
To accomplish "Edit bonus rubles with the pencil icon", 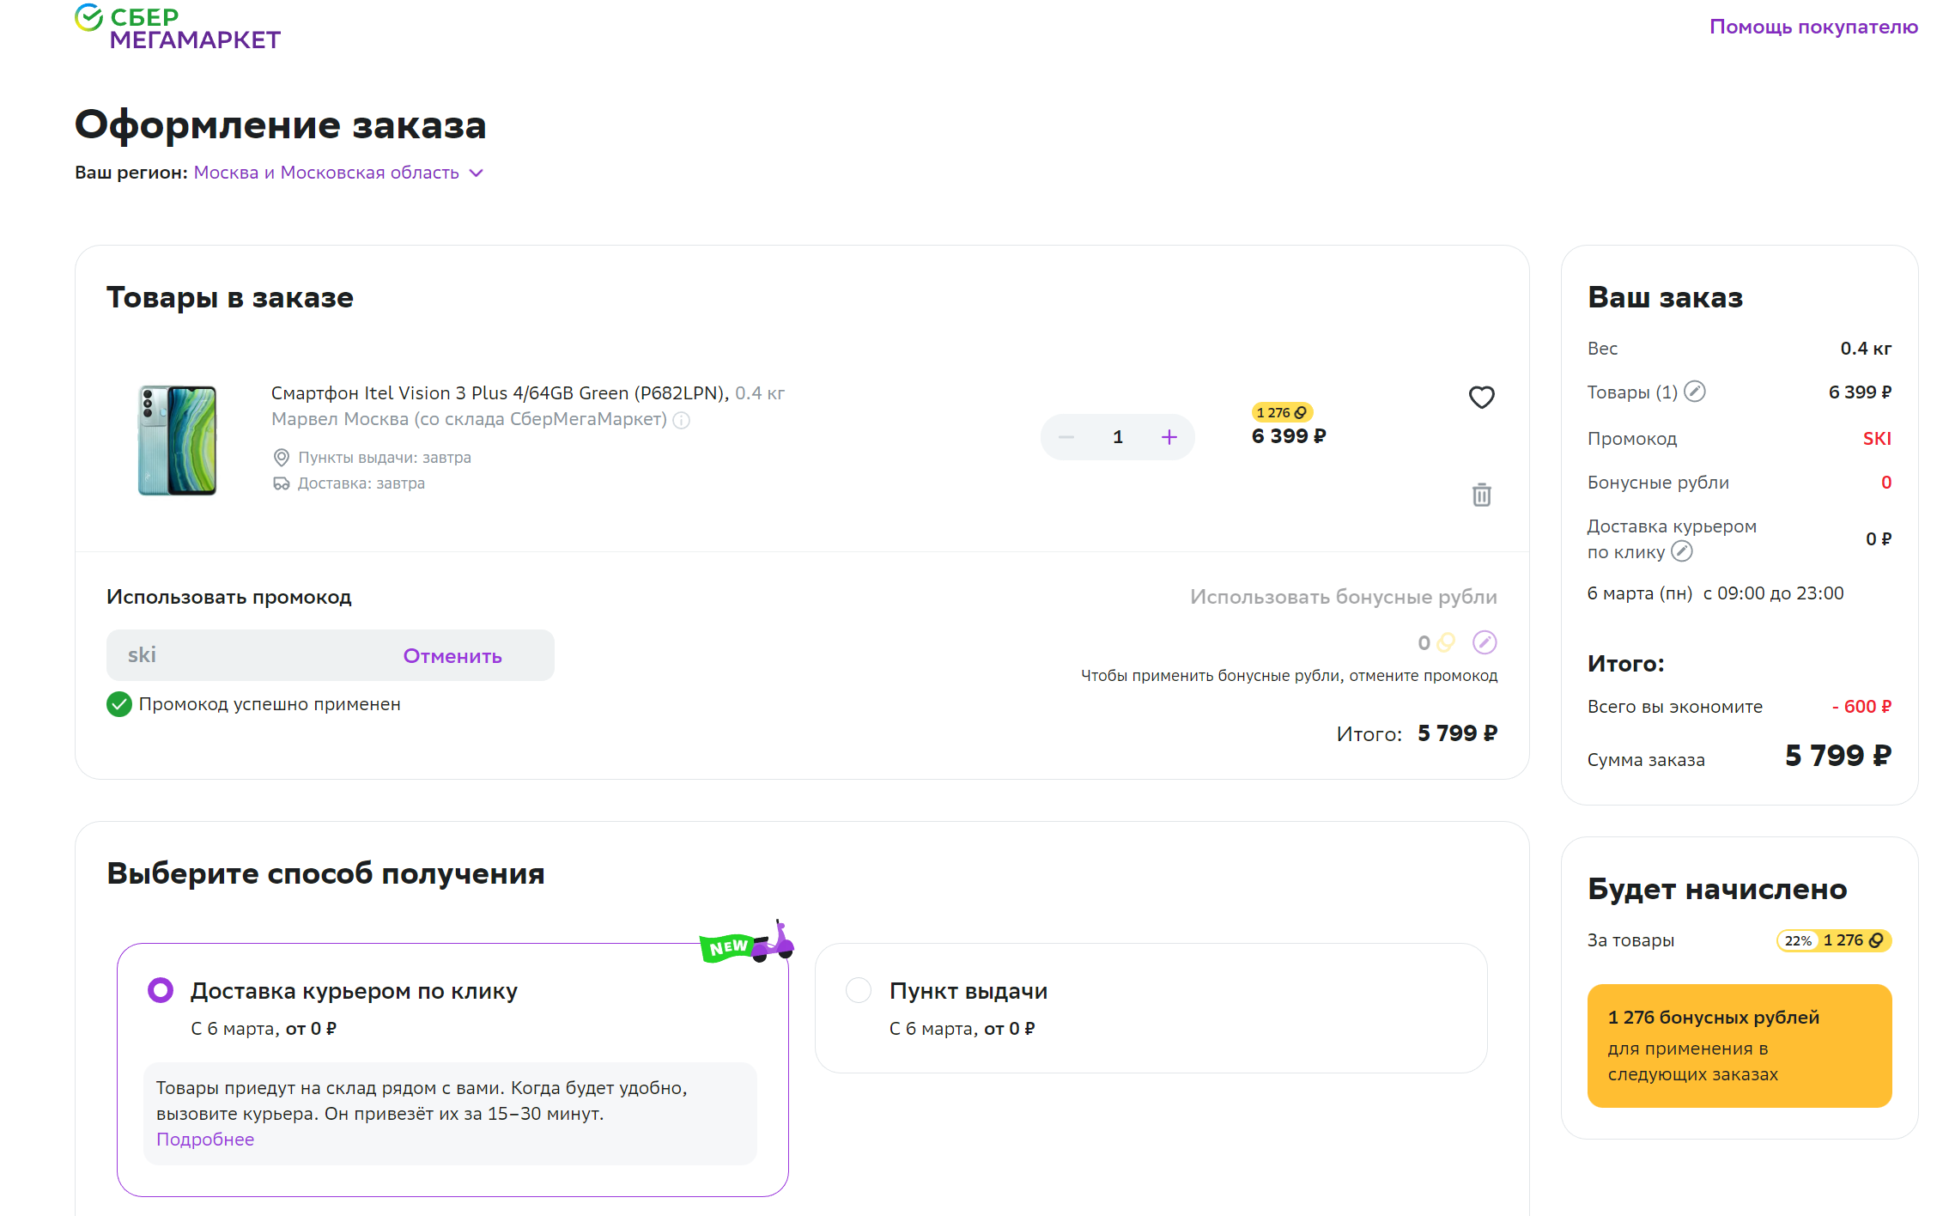I will coord(1485,642).
